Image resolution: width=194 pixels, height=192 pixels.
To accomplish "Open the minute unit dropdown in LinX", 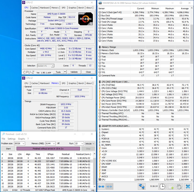I will [x=93, y=144].
